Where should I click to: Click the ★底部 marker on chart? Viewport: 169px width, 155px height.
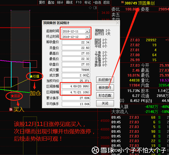click(x=15, y=96)
